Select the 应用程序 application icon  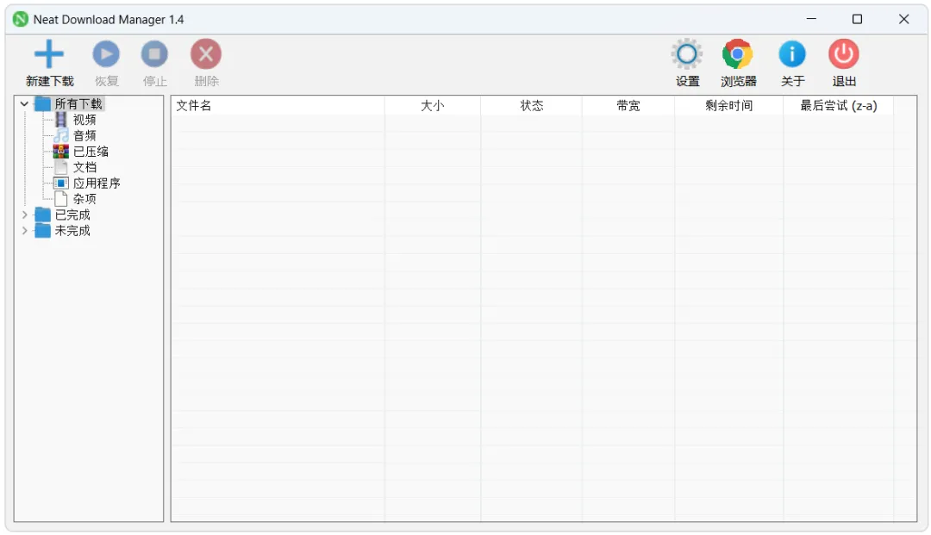click(61, 183)
